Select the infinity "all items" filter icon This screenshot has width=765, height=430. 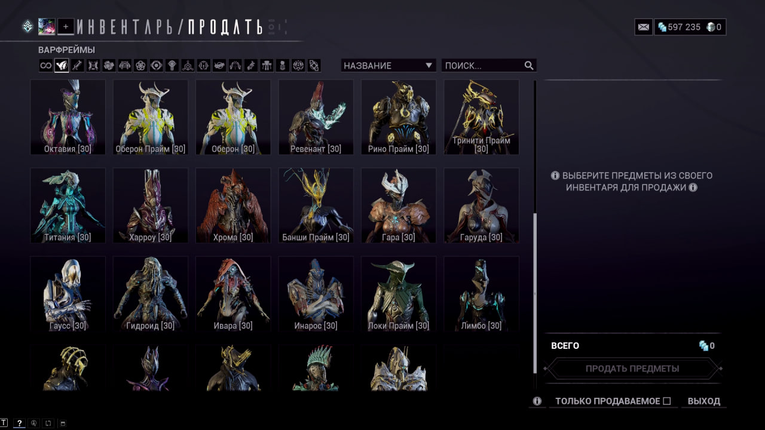[45, 66]
